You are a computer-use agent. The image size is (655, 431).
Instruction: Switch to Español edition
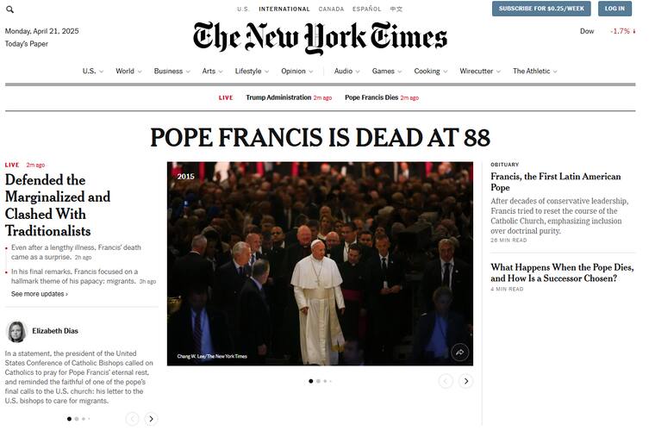(x=366, y=9)
